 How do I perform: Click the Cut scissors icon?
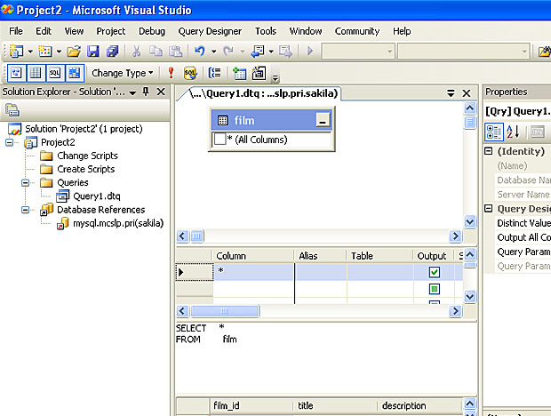136,52
